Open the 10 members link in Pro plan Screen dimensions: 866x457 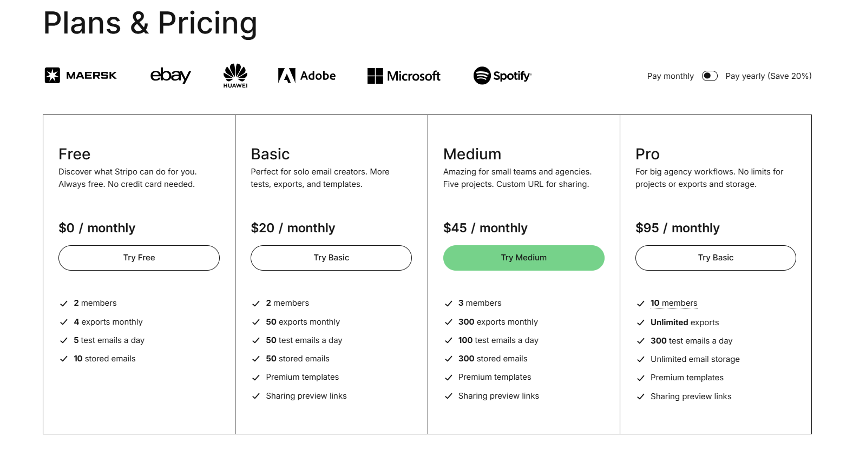[674, 303]
